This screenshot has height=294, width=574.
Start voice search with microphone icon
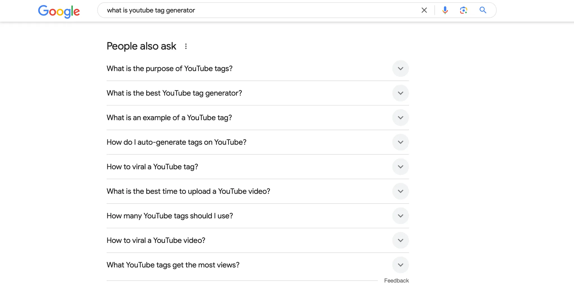(445, 10)
